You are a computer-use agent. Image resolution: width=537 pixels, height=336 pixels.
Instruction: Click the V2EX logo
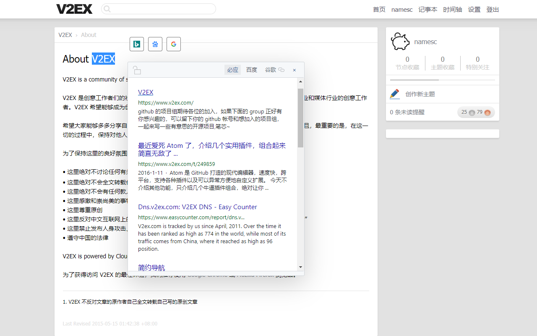point(74,9)
